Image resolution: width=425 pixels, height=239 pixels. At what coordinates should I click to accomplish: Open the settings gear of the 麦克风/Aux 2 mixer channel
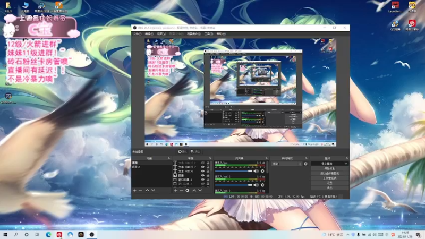pos(262,185)
